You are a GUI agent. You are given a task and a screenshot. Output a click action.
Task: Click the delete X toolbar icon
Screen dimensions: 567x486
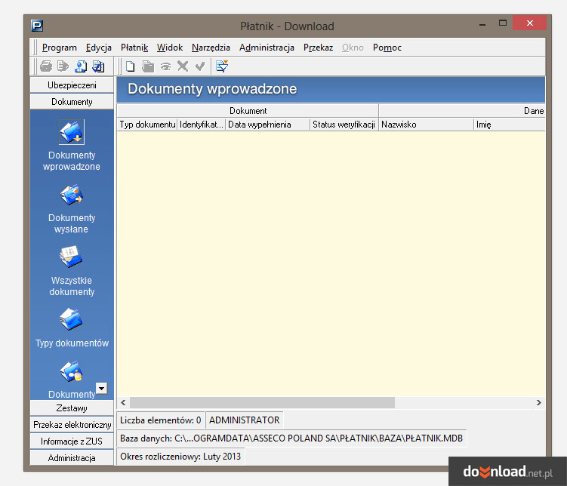click(183, 66)
